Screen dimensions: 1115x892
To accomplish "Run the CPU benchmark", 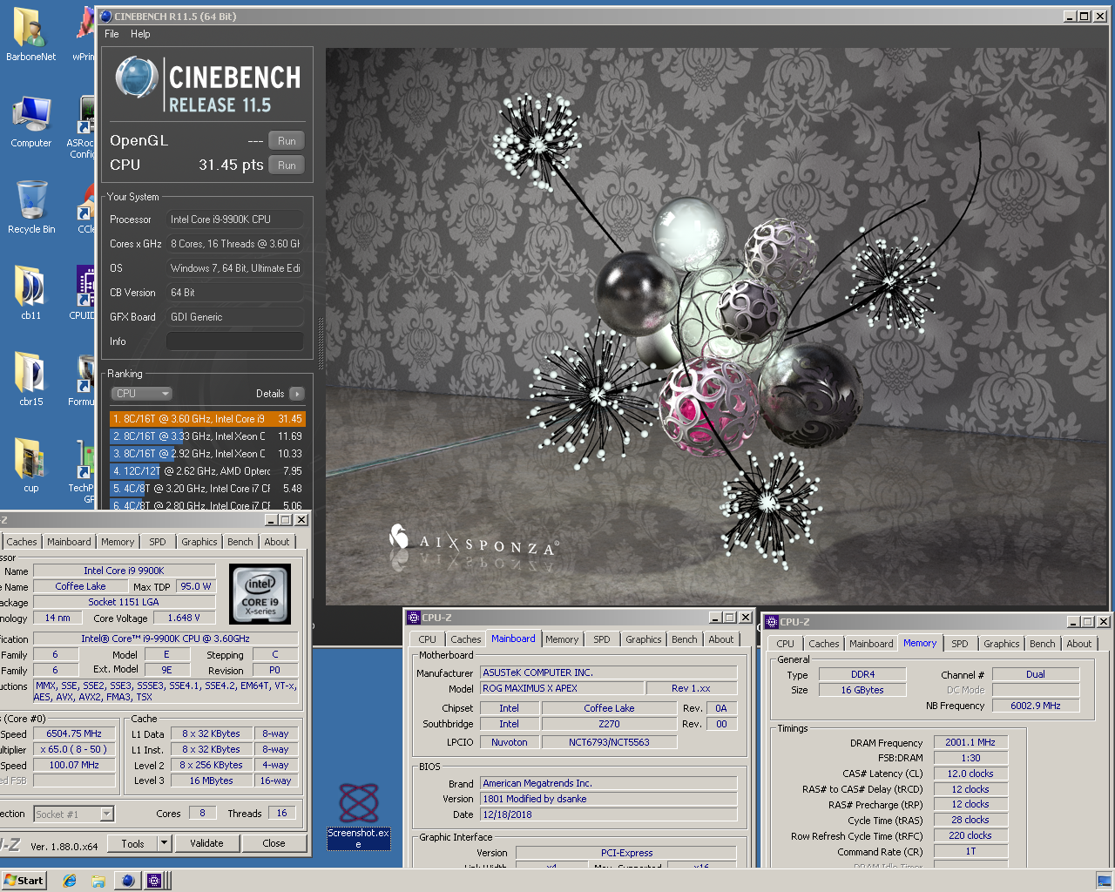I will click(x=287, y=166).
